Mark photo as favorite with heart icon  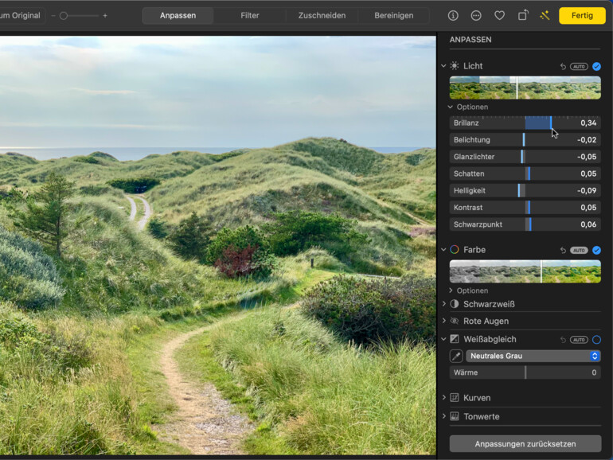click(499, 15)
